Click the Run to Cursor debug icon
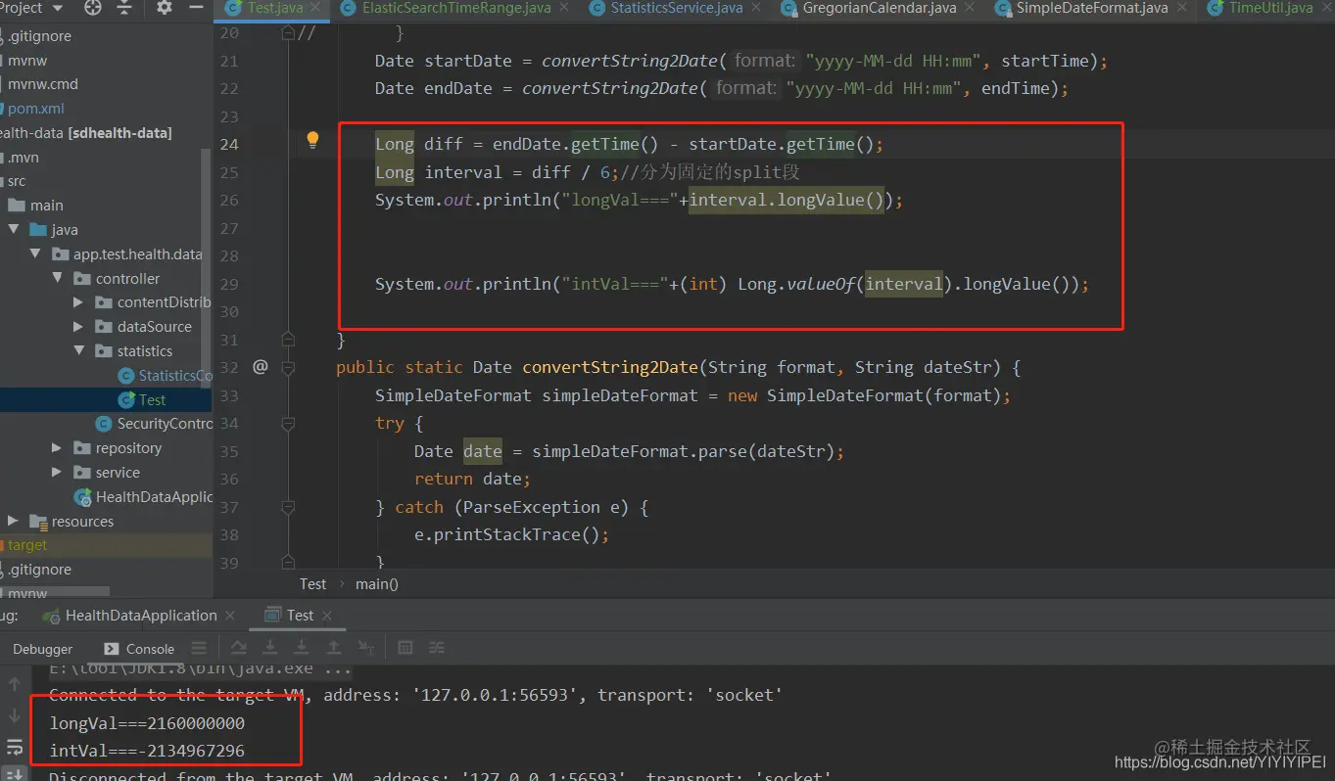Screen dimensions: 1335x781 (x=366, y=648)
